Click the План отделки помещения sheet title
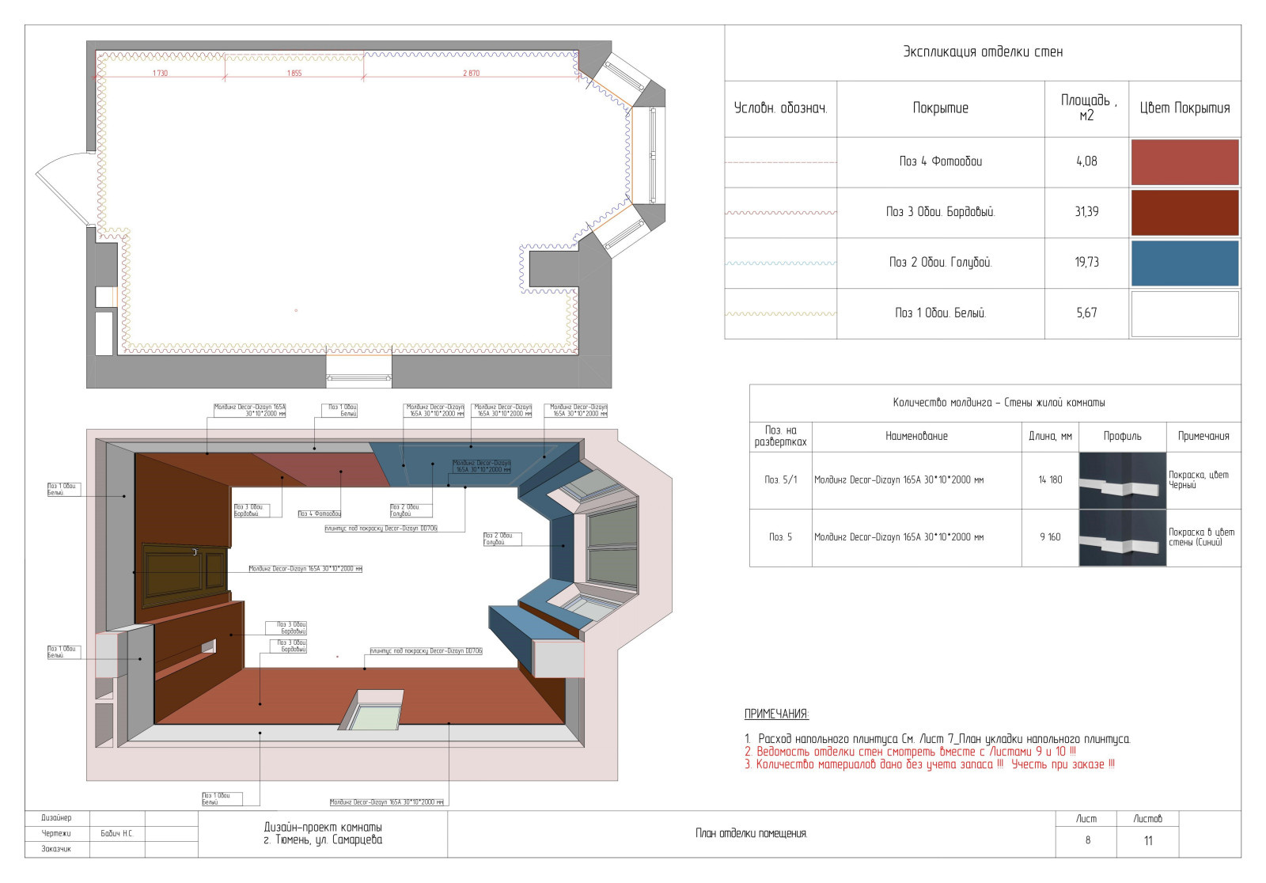Screen dimensions: 1266x883 tap(751, 833)
